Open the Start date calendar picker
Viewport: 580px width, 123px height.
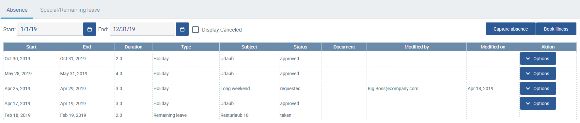[x=89, y=29]
